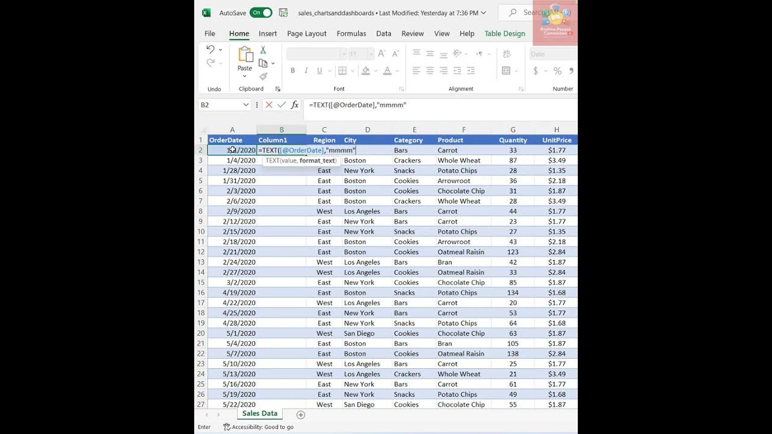
Task: Click the Fill Color bucket
Action: point(365,71)
